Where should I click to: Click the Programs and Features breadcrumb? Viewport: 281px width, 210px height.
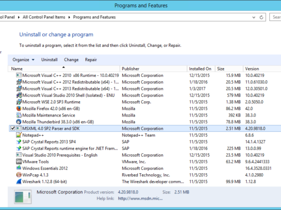click(94, 17)
